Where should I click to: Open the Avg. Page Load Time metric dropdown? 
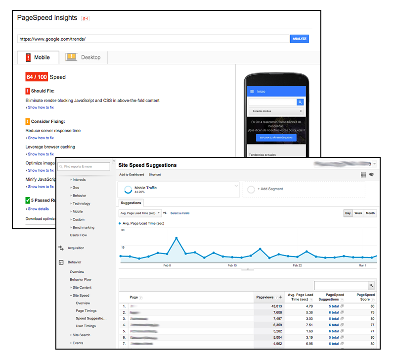click(140, 213)
